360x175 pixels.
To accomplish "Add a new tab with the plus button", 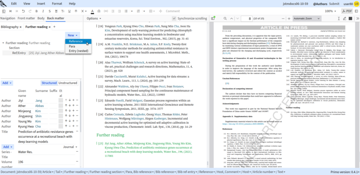I will [x=54, y=27].
